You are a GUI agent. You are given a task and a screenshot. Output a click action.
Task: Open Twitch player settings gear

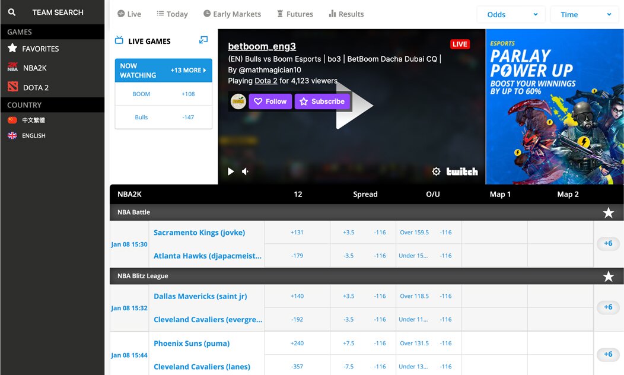click(436, 171)
